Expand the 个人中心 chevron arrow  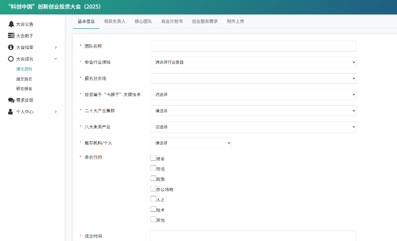[x=56, y=112]
